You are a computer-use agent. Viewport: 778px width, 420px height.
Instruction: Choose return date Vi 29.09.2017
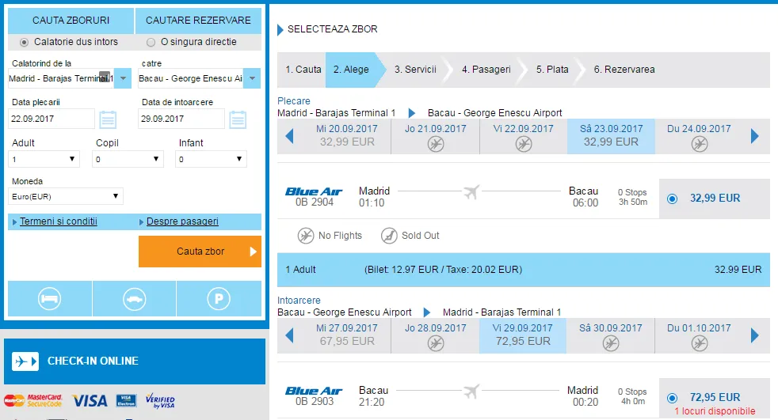[x=523, y=335]
